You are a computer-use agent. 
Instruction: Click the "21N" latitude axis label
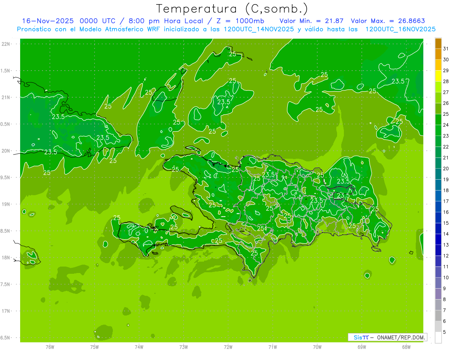(6, 98)
